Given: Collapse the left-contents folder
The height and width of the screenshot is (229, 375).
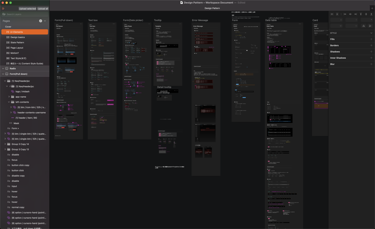Looking at the screenshot, I should click(9, 102).
